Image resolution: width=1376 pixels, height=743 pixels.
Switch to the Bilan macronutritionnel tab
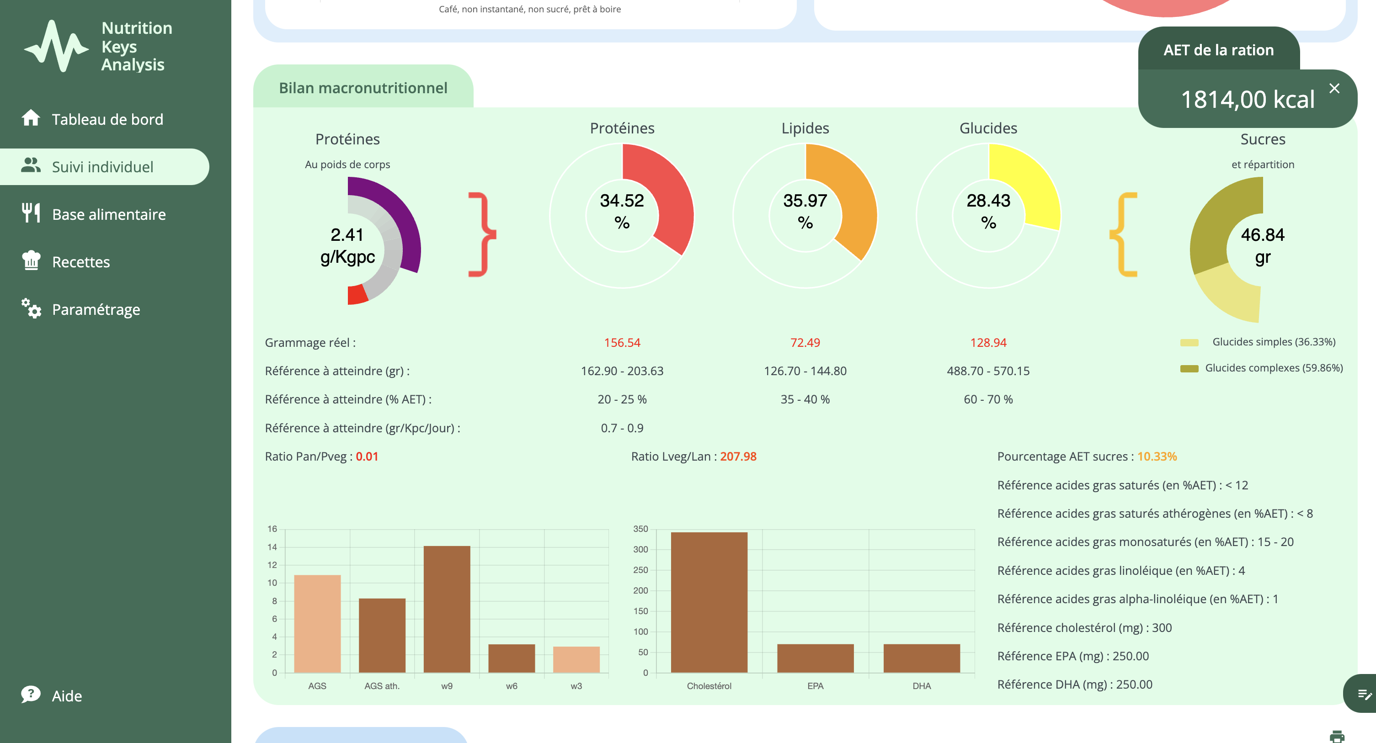[363, 88]
